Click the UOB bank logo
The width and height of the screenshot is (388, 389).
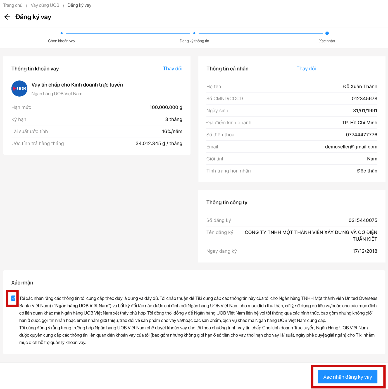tap(19, 89)
